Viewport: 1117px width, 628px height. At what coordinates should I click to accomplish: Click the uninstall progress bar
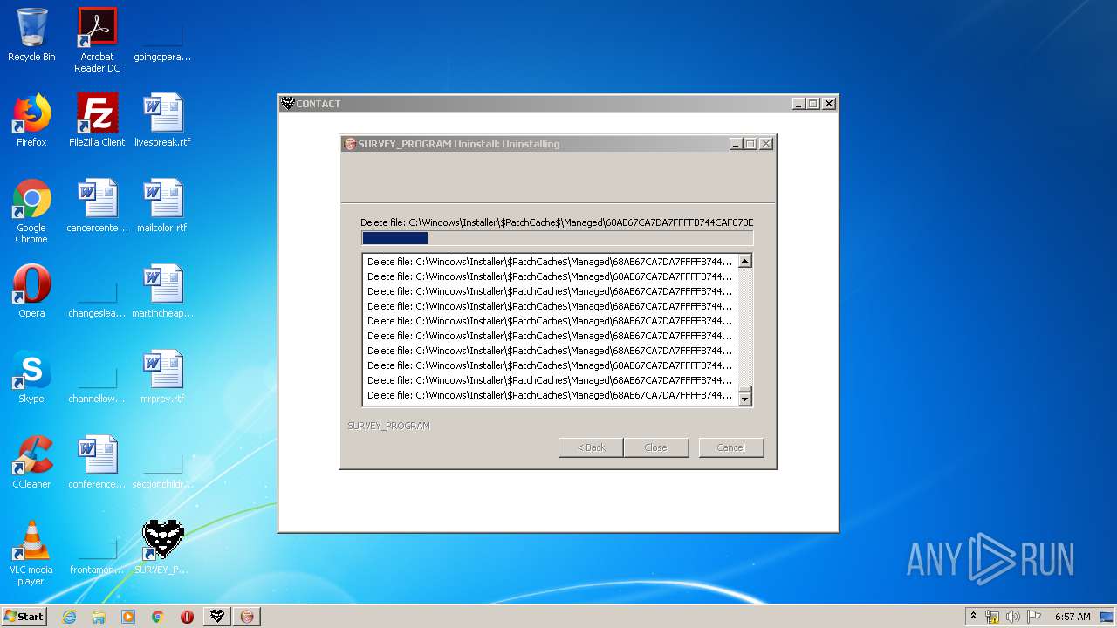(x=557, y=238)
